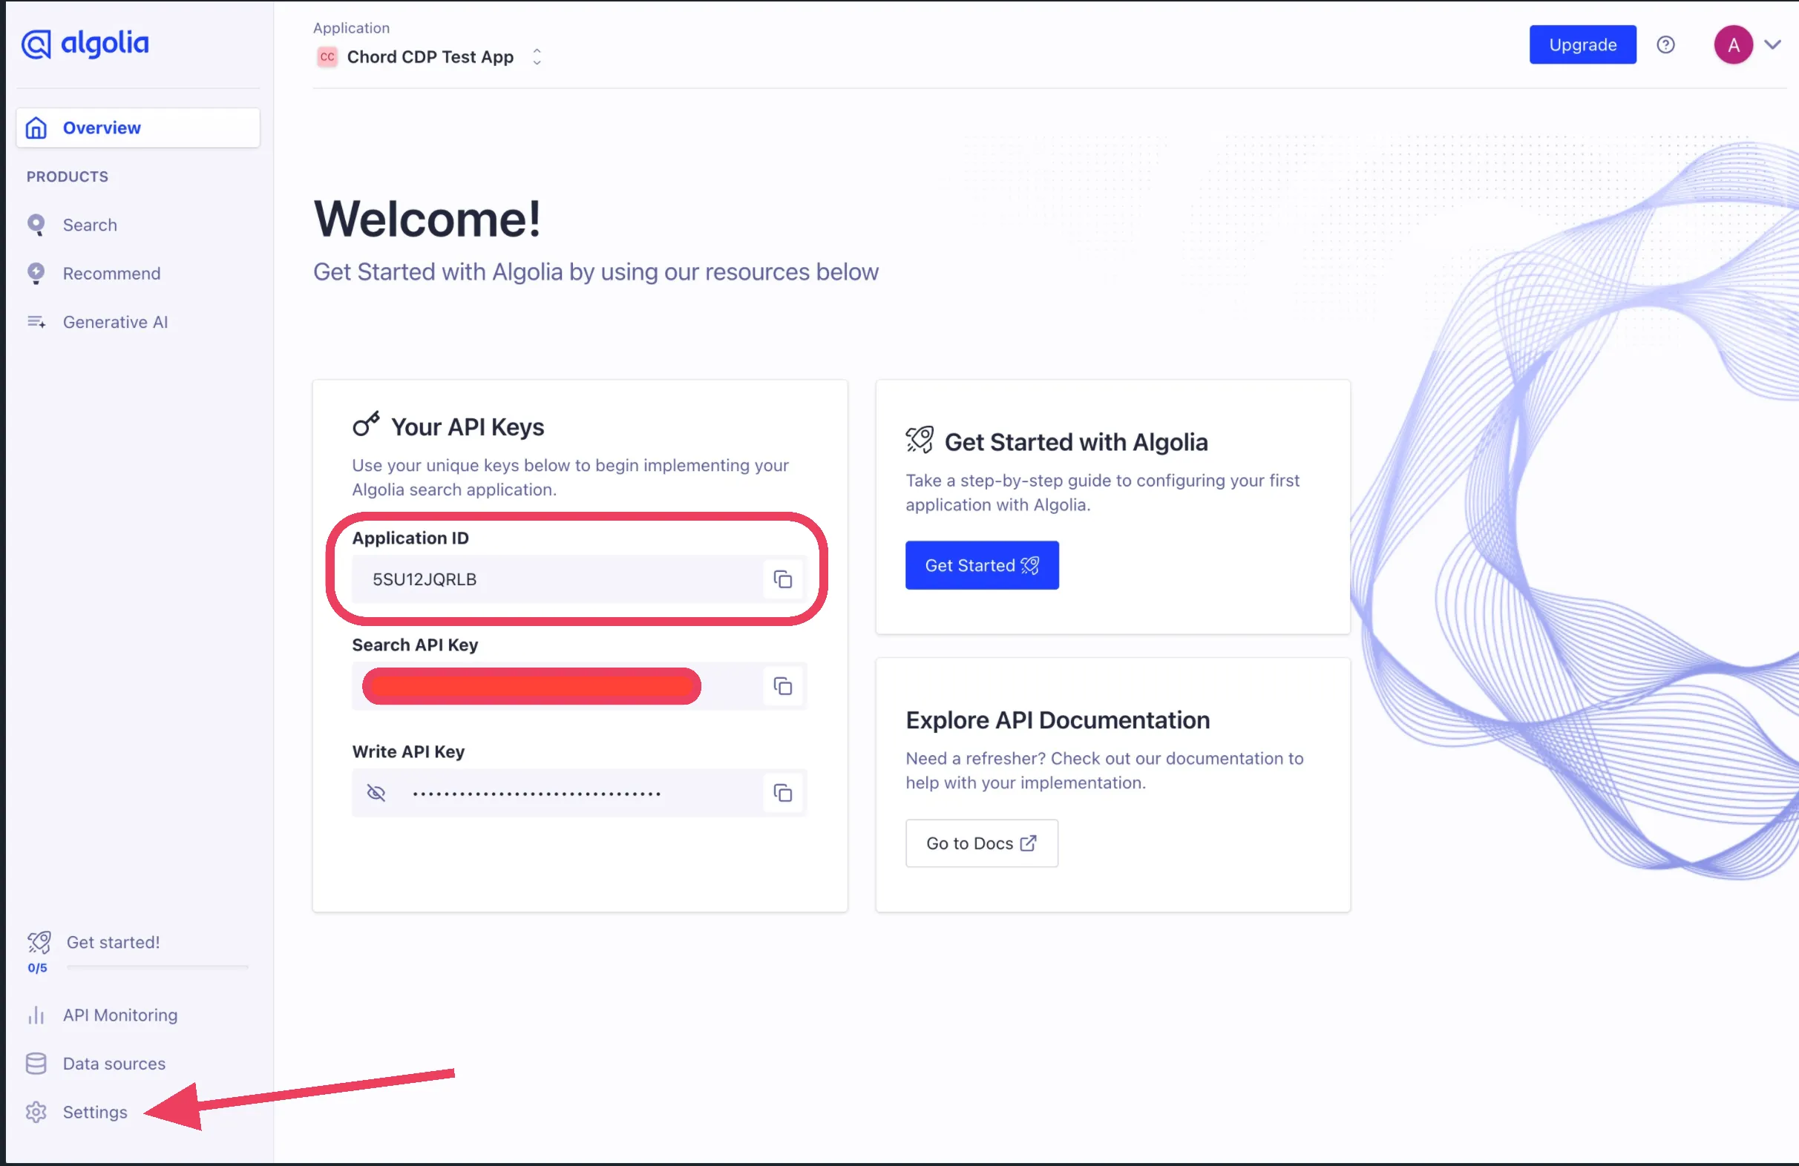Screen dimensions: 1799x1166
Task: Click the onboarding progress bar
Action: point(157,966)
